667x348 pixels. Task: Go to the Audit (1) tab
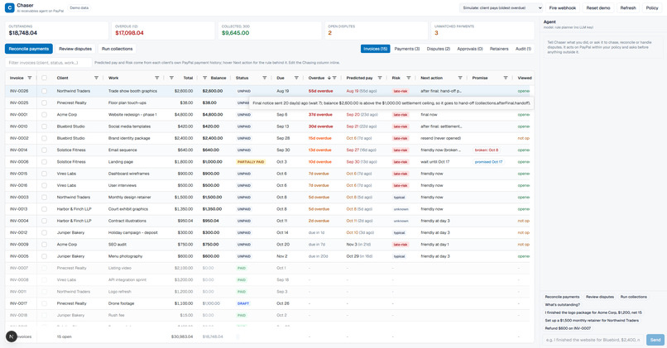point(523,49)
